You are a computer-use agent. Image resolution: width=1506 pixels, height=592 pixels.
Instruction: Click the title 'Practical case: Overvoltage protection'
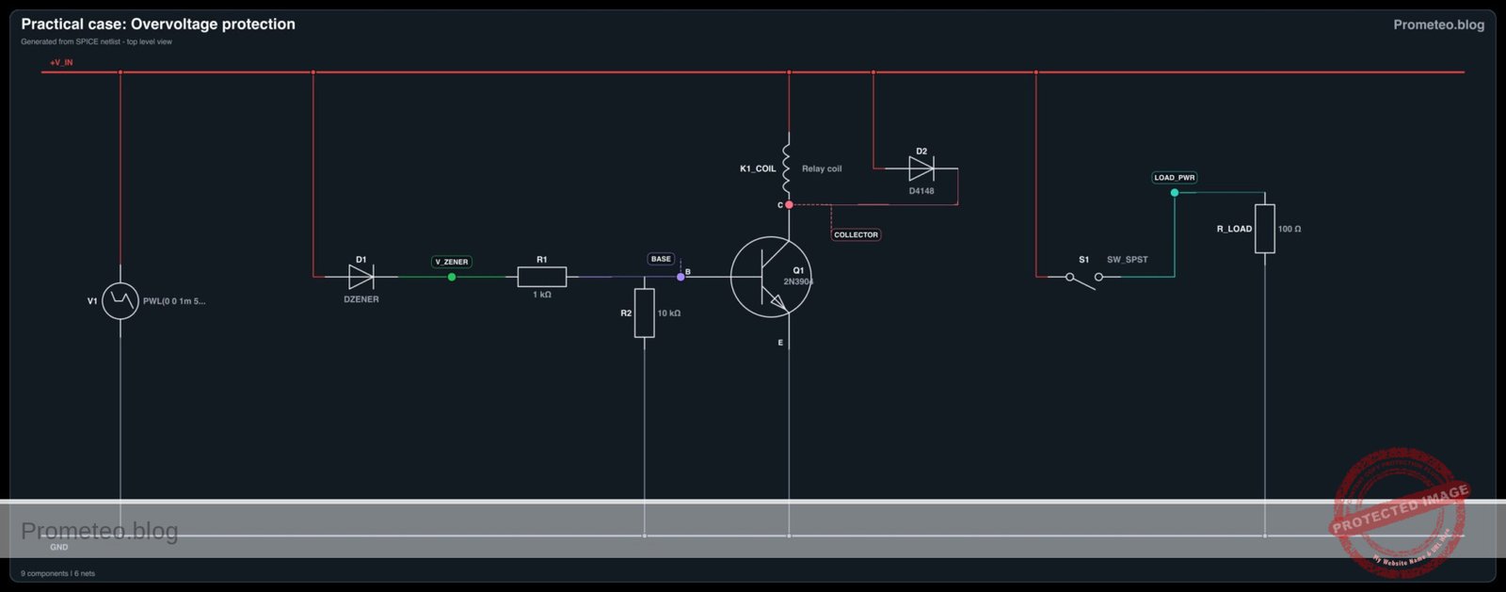(x=158, y=24)
